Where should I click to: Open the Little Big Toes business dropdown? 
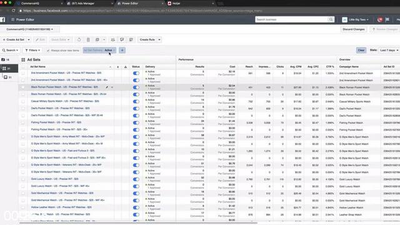[x=355, y=19]
